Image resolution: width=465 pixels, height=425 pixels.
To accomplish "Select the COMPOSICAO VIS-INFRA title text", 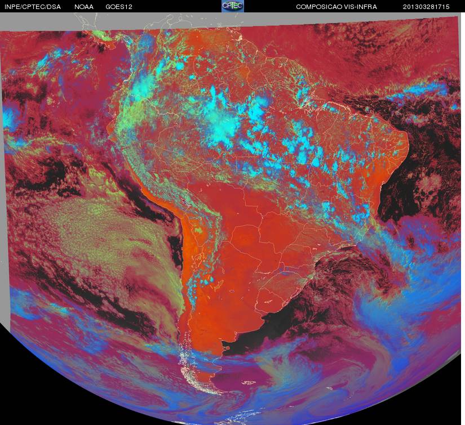I will coord(336,7).
